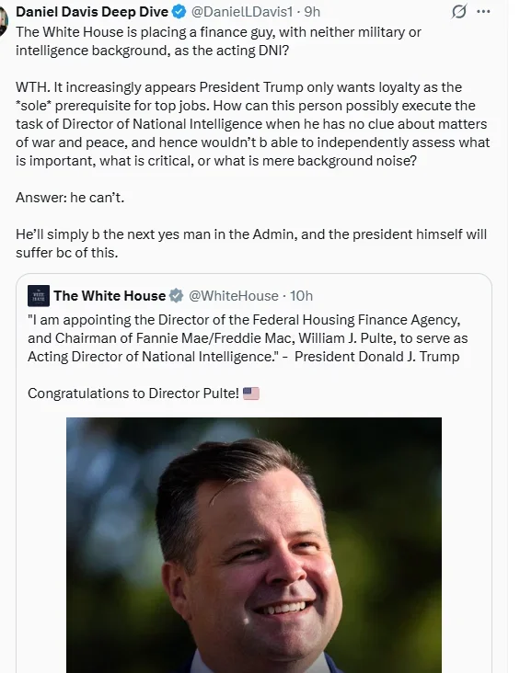Open the quoted post via 10h timestamp
The width and height of the screenshot is (520, 673).
[x=301, y=296]
